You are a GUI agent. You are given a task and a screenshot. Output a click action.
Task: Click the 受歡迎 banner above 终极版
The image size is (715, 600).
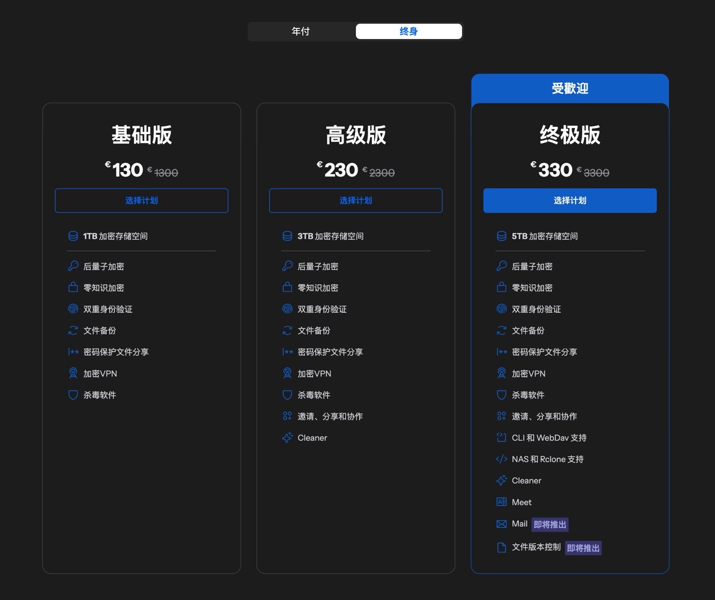point(570,88)
